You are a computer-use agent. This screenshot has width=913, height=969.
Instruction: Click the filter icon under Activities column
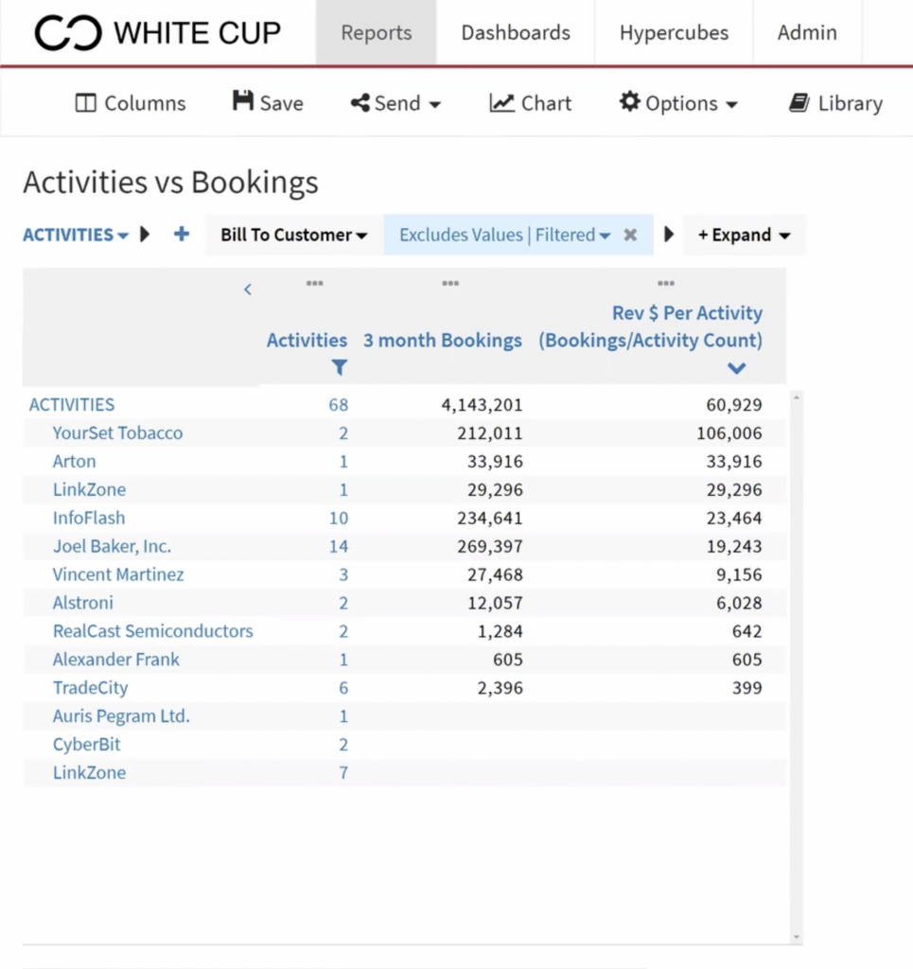pos(340,368)
